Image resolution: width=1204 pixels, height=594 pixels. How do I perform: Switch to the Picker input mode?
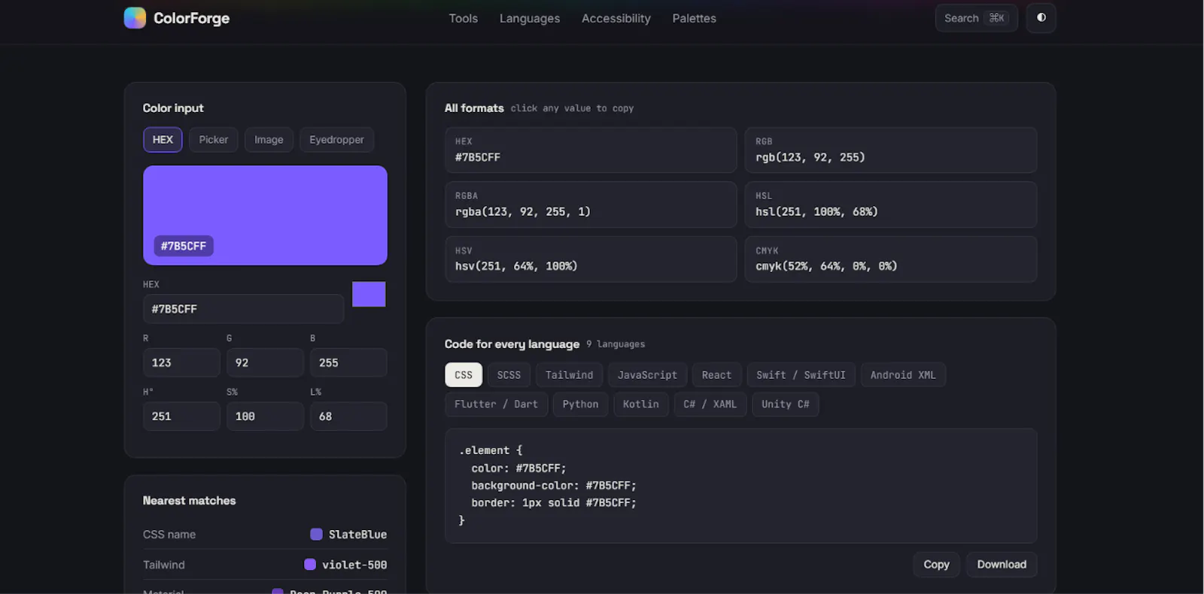coord(214,140)
